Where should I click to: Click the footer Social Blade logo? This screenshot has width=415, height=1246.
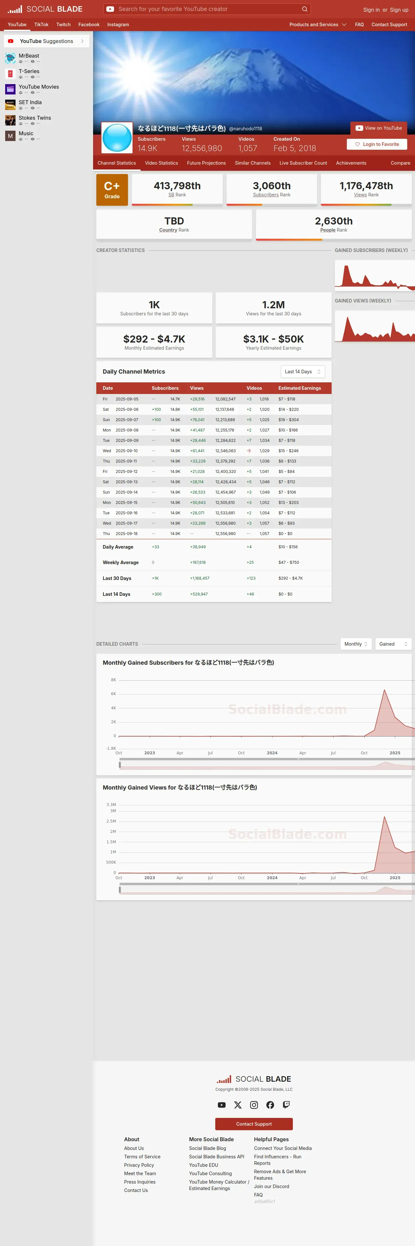click(254, 1079)
